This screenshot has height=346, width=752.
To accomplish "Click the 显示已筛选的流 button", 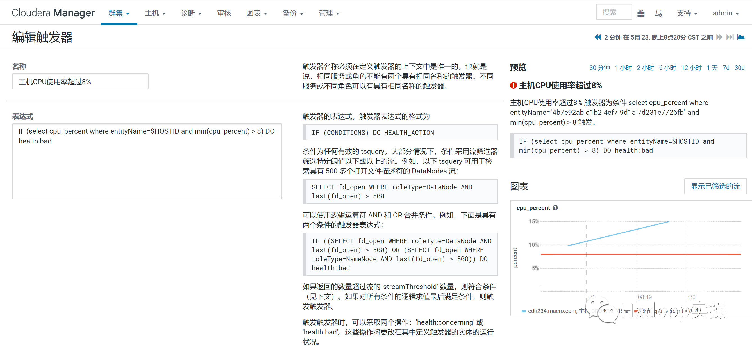I will click(x=715, y=186).
